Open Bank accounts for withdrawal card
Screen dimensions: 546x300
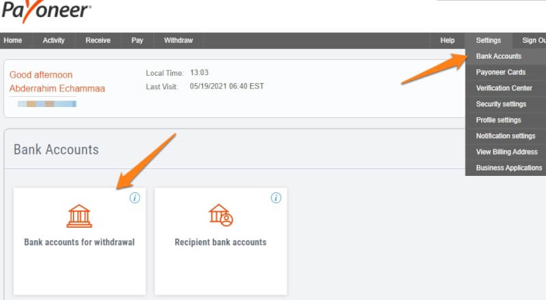coord(79,241)
